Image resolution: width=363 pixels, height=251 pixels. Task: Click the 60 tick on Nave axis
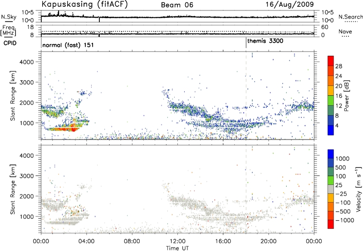pyautogui.click(x=325, y=27)
